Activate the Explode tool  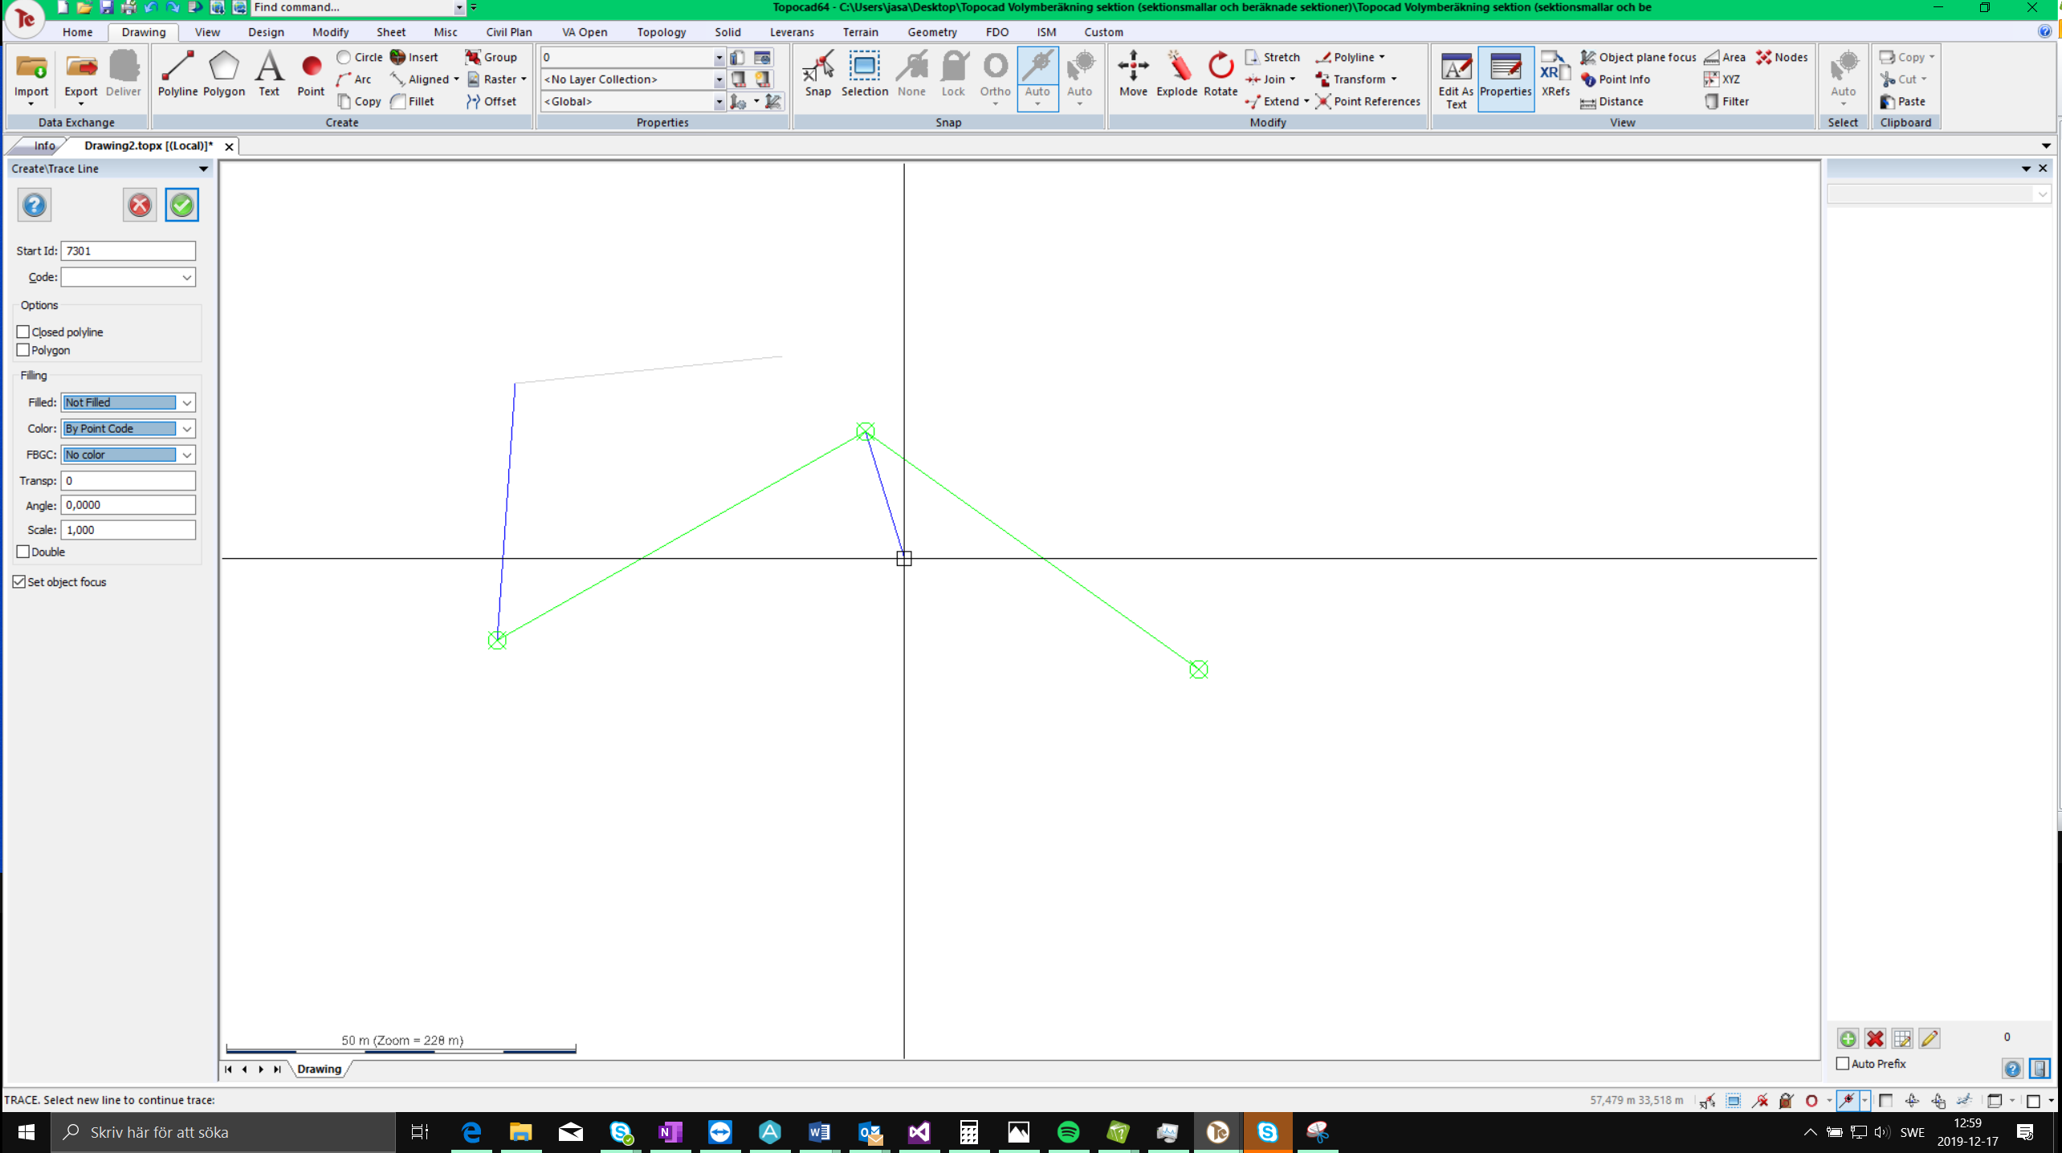pyautogui.click(x=1176, y=73)
